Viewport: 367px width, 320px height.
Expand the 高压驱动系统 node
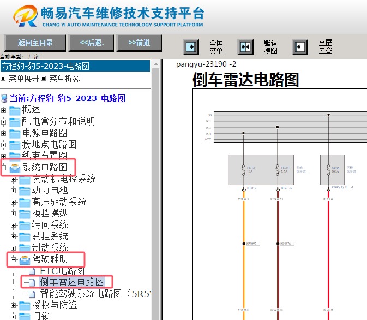coord(13,202)
